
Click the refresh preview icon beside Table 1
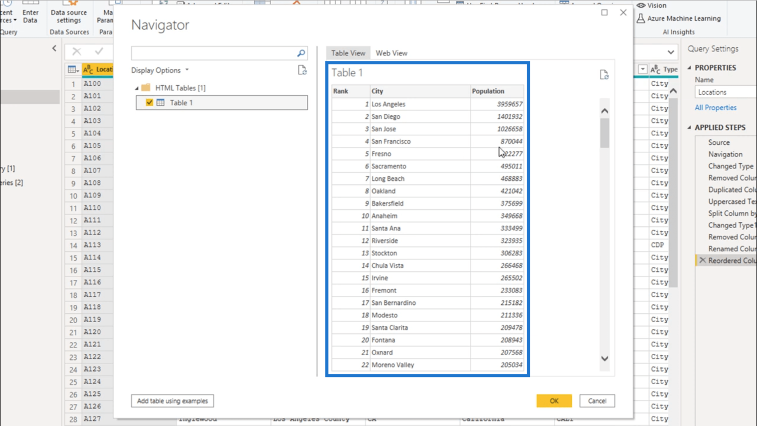tap(604, 75)
